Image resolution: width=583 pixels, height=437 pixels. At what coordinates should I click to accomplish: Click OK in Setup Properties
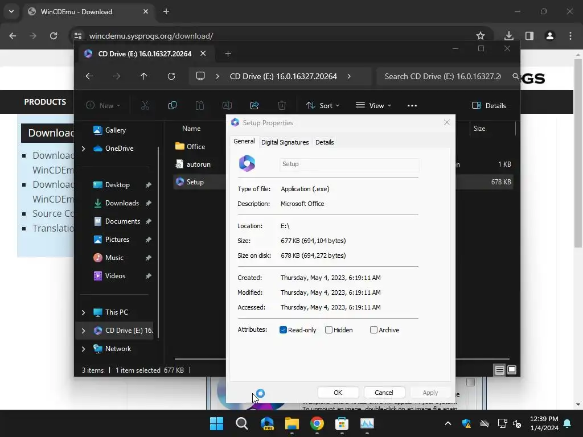point(338,393)
